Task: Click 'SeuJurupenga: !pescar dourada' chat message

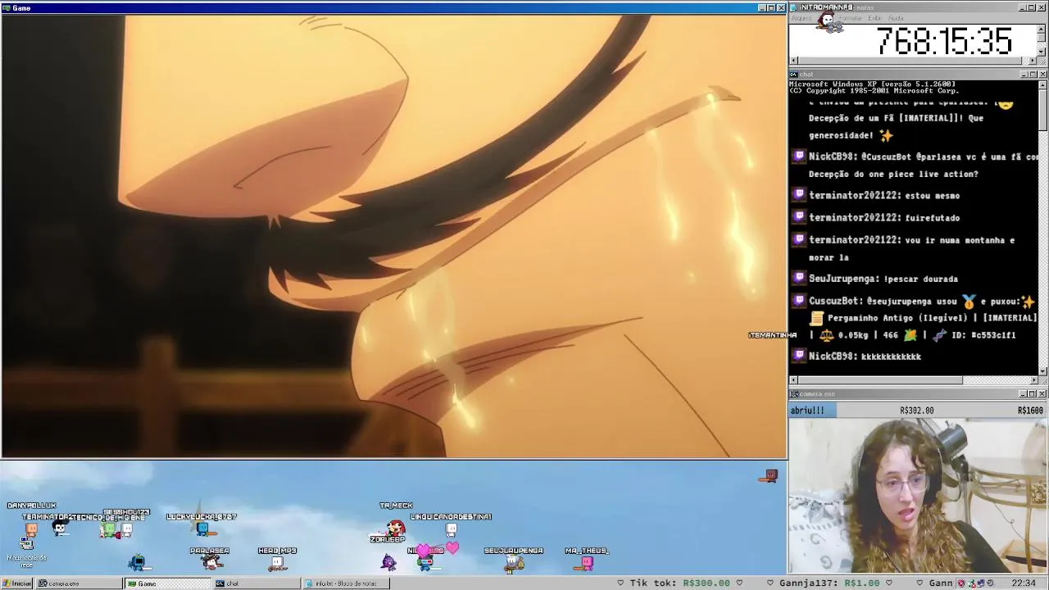Action: [883, 279]
